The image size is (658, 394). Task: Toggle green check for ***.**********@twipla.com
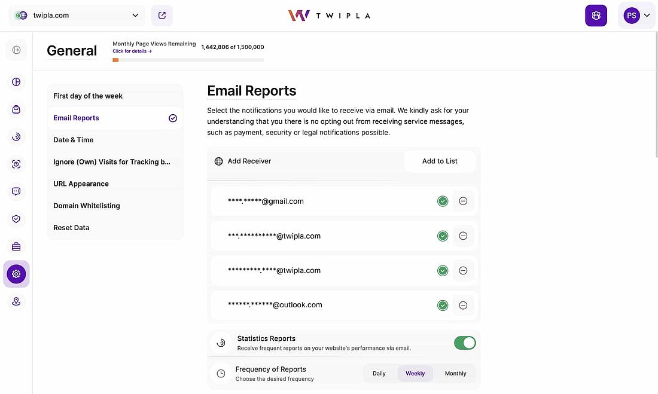[443, 236]
